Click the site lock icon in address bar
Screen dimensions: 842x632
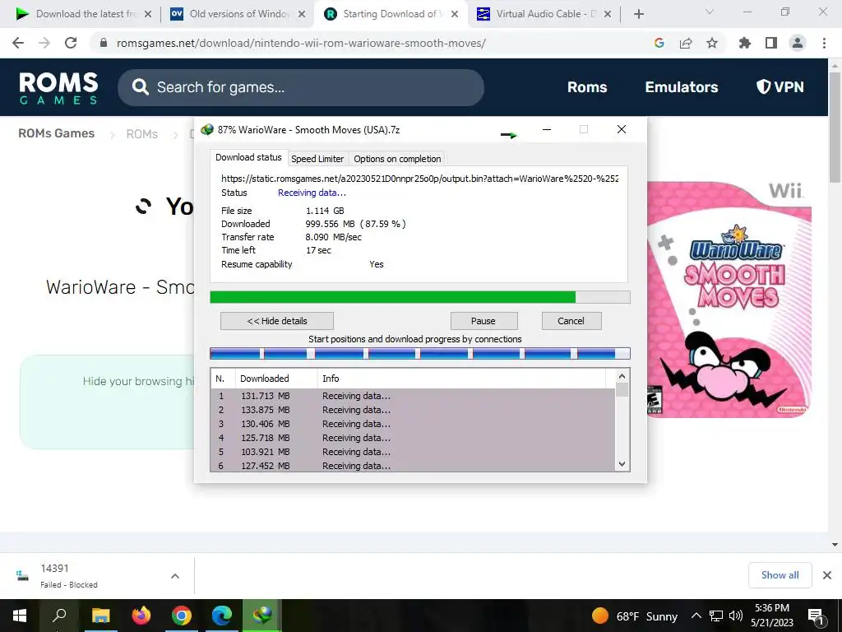pyautogui.click(x=104, y=43)
